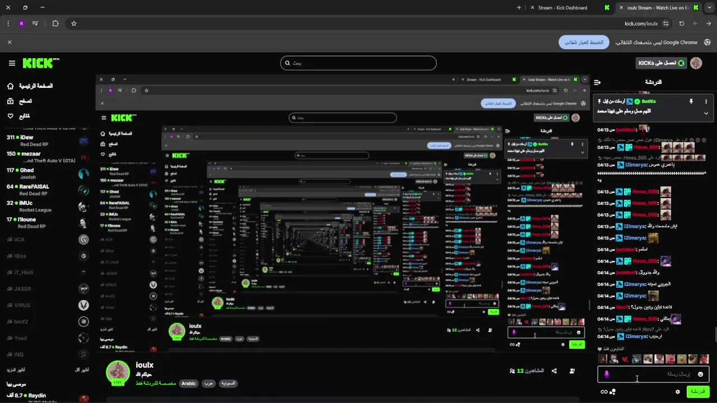Select offline channel Ysad in the sidebar
This screenshot has width=717, height=403.
click(47, 338)
